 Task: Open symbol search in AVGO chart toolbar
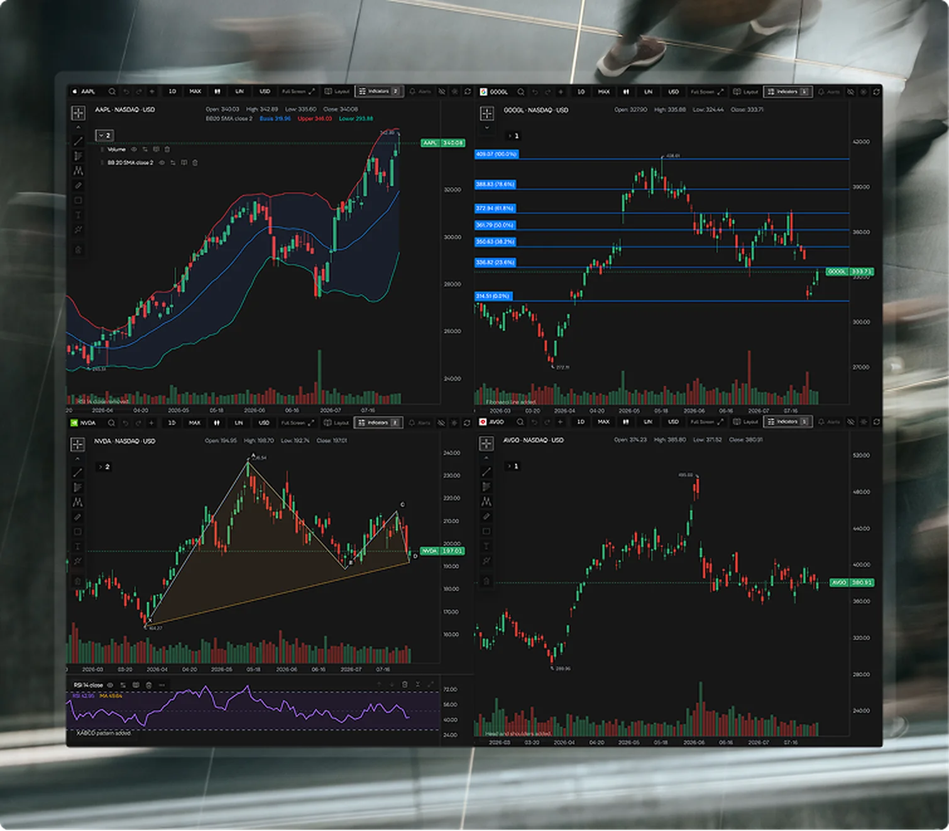[x=520, y=422]
